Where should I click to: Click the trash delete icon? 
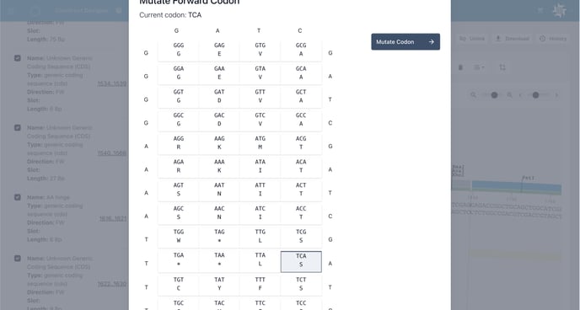[x=460, y=67]
